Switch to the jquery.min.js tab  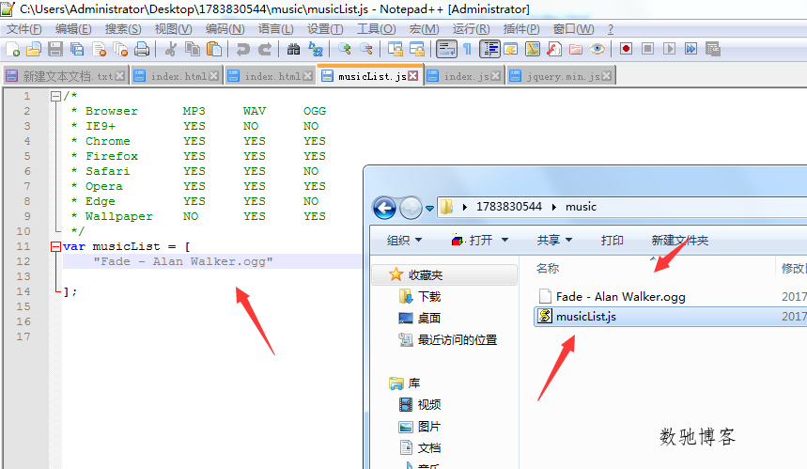561,76
